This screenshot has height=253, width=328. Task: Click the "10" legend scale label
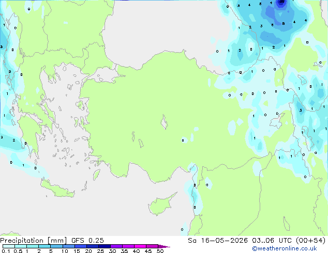65,251
